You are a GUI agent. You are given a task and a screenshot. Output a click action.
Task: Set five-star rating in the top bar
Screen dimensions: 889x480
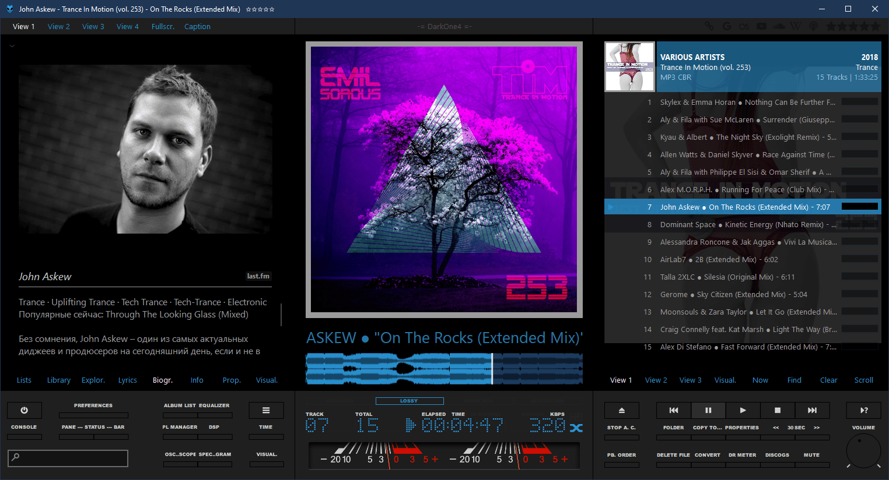pyautogui.click(x=875, y=26)
